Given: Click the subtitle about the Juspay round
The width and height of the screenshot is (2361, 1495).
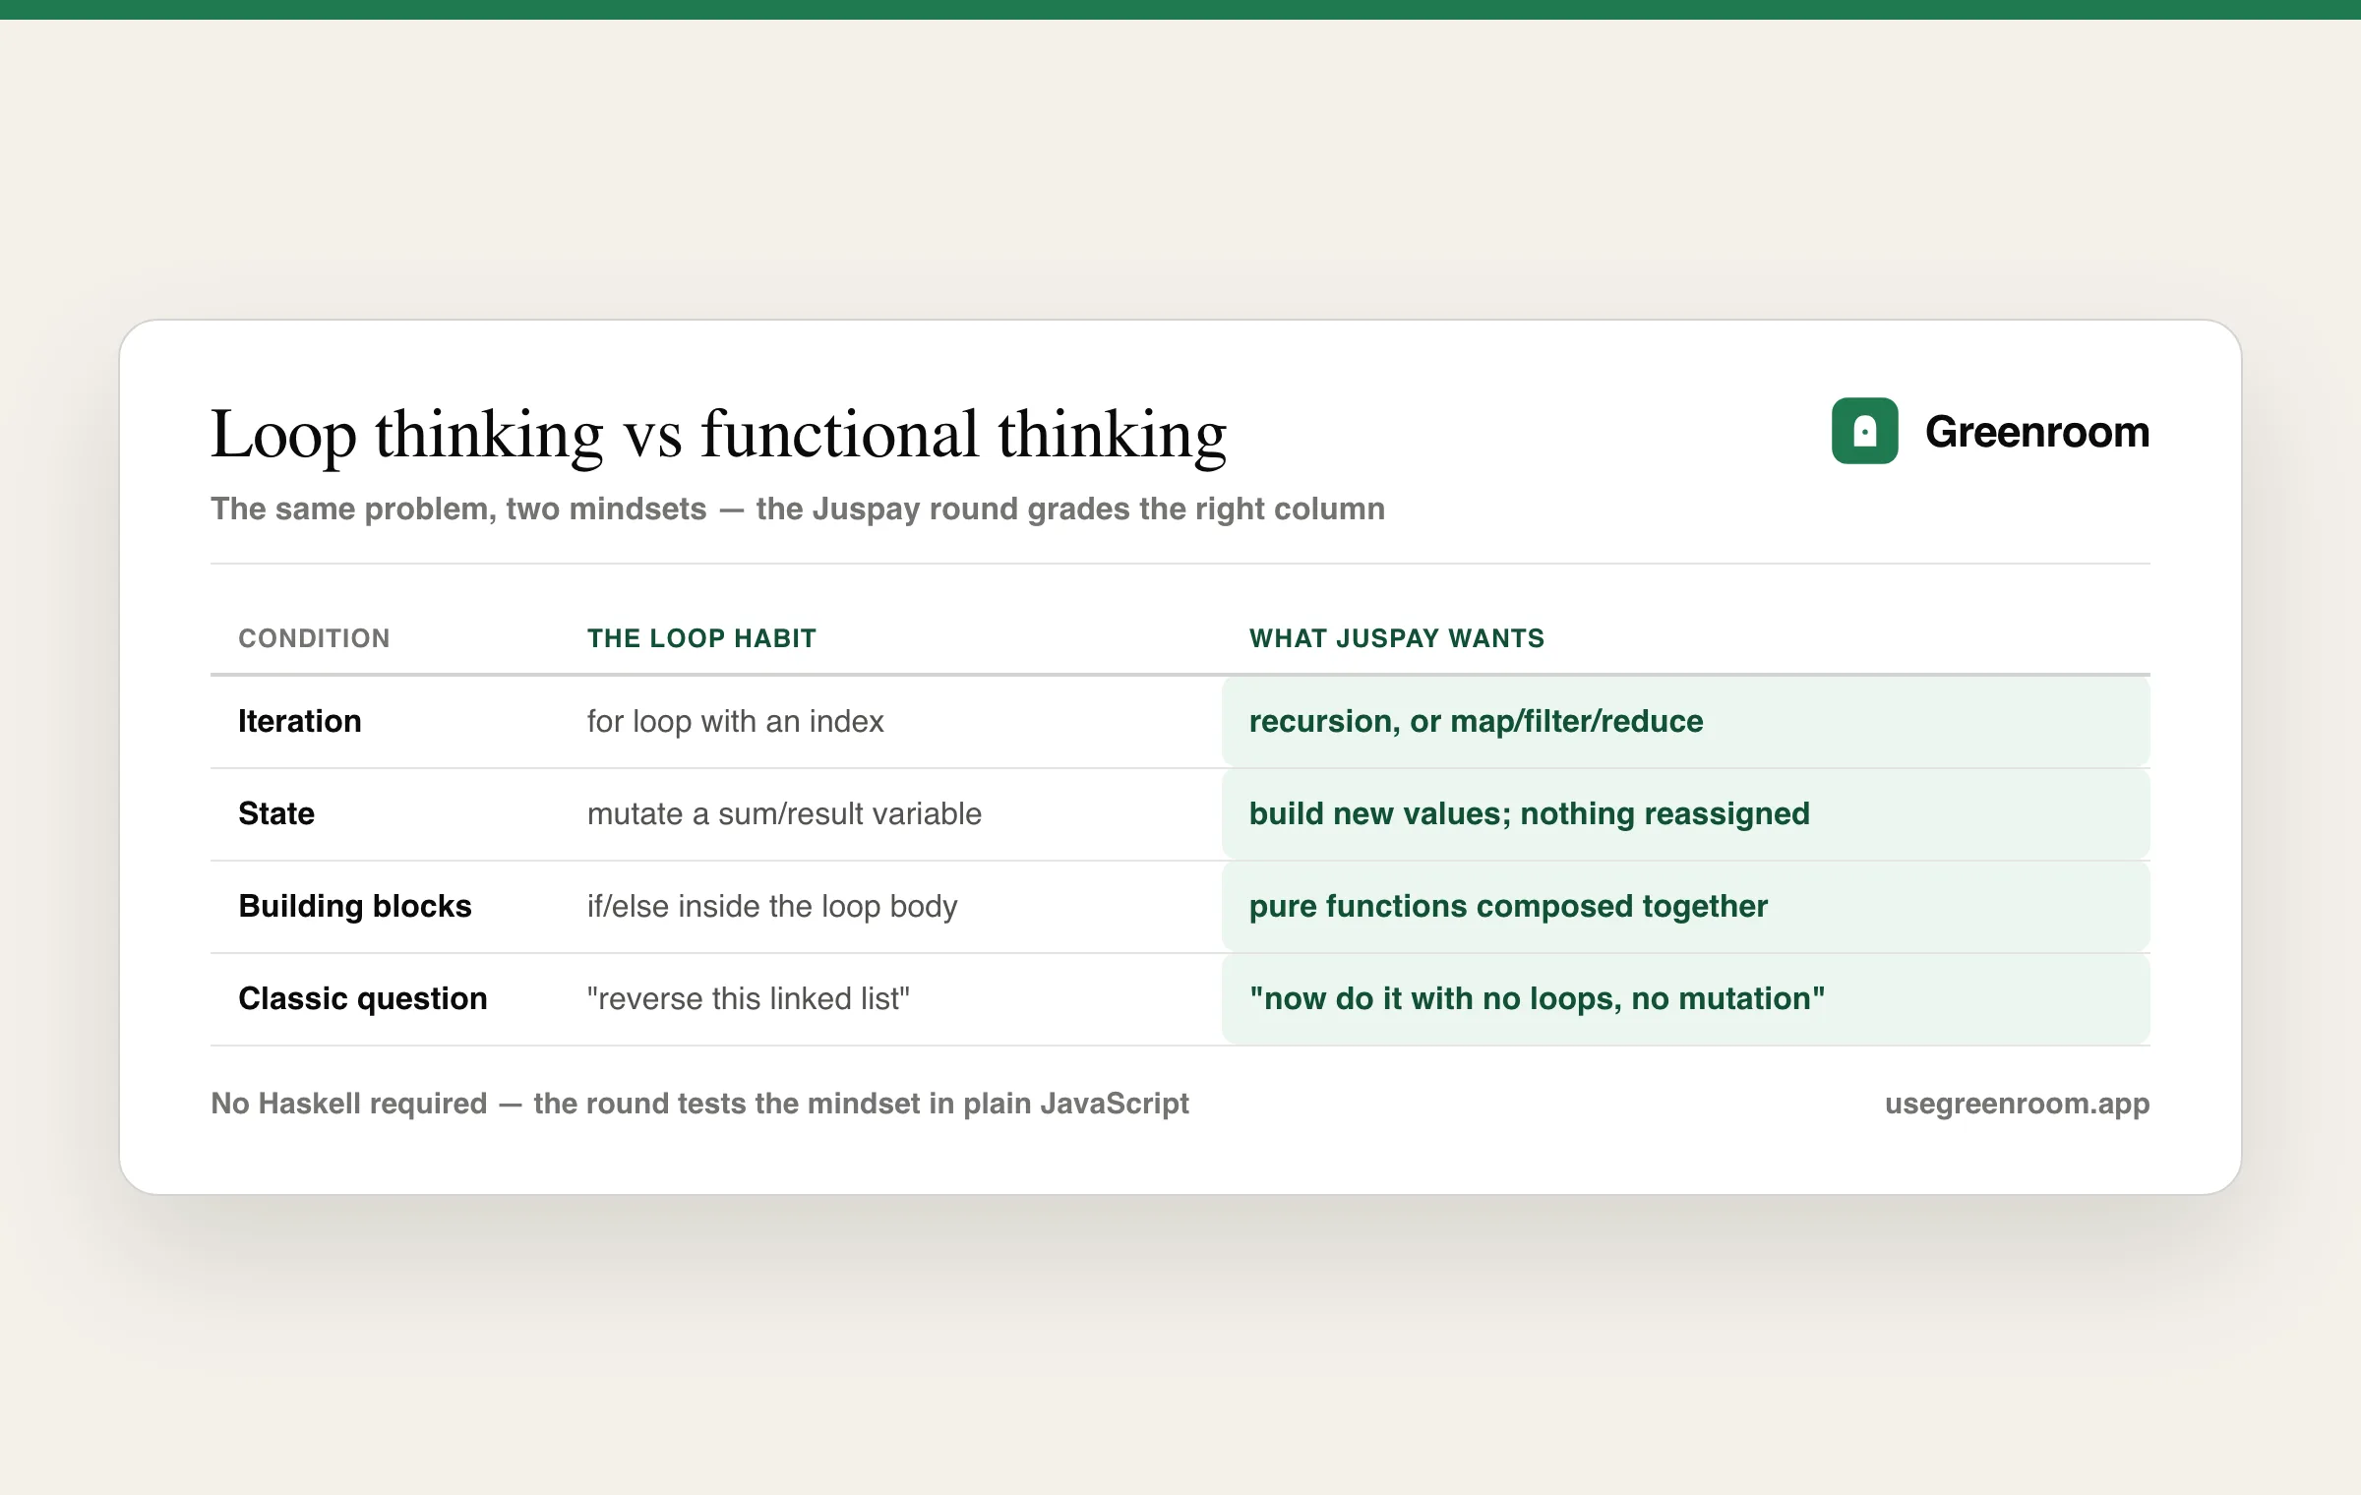Looking at the screenshot, I should click(798, 508).
